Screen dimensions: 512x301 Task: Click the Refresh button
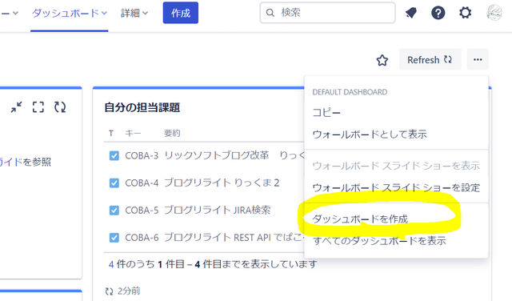coord(430,59)
